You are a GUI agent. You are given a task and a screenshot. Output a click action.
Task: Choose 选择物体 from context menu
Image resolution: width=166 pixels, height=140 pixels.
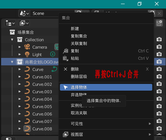pos(106,87)
